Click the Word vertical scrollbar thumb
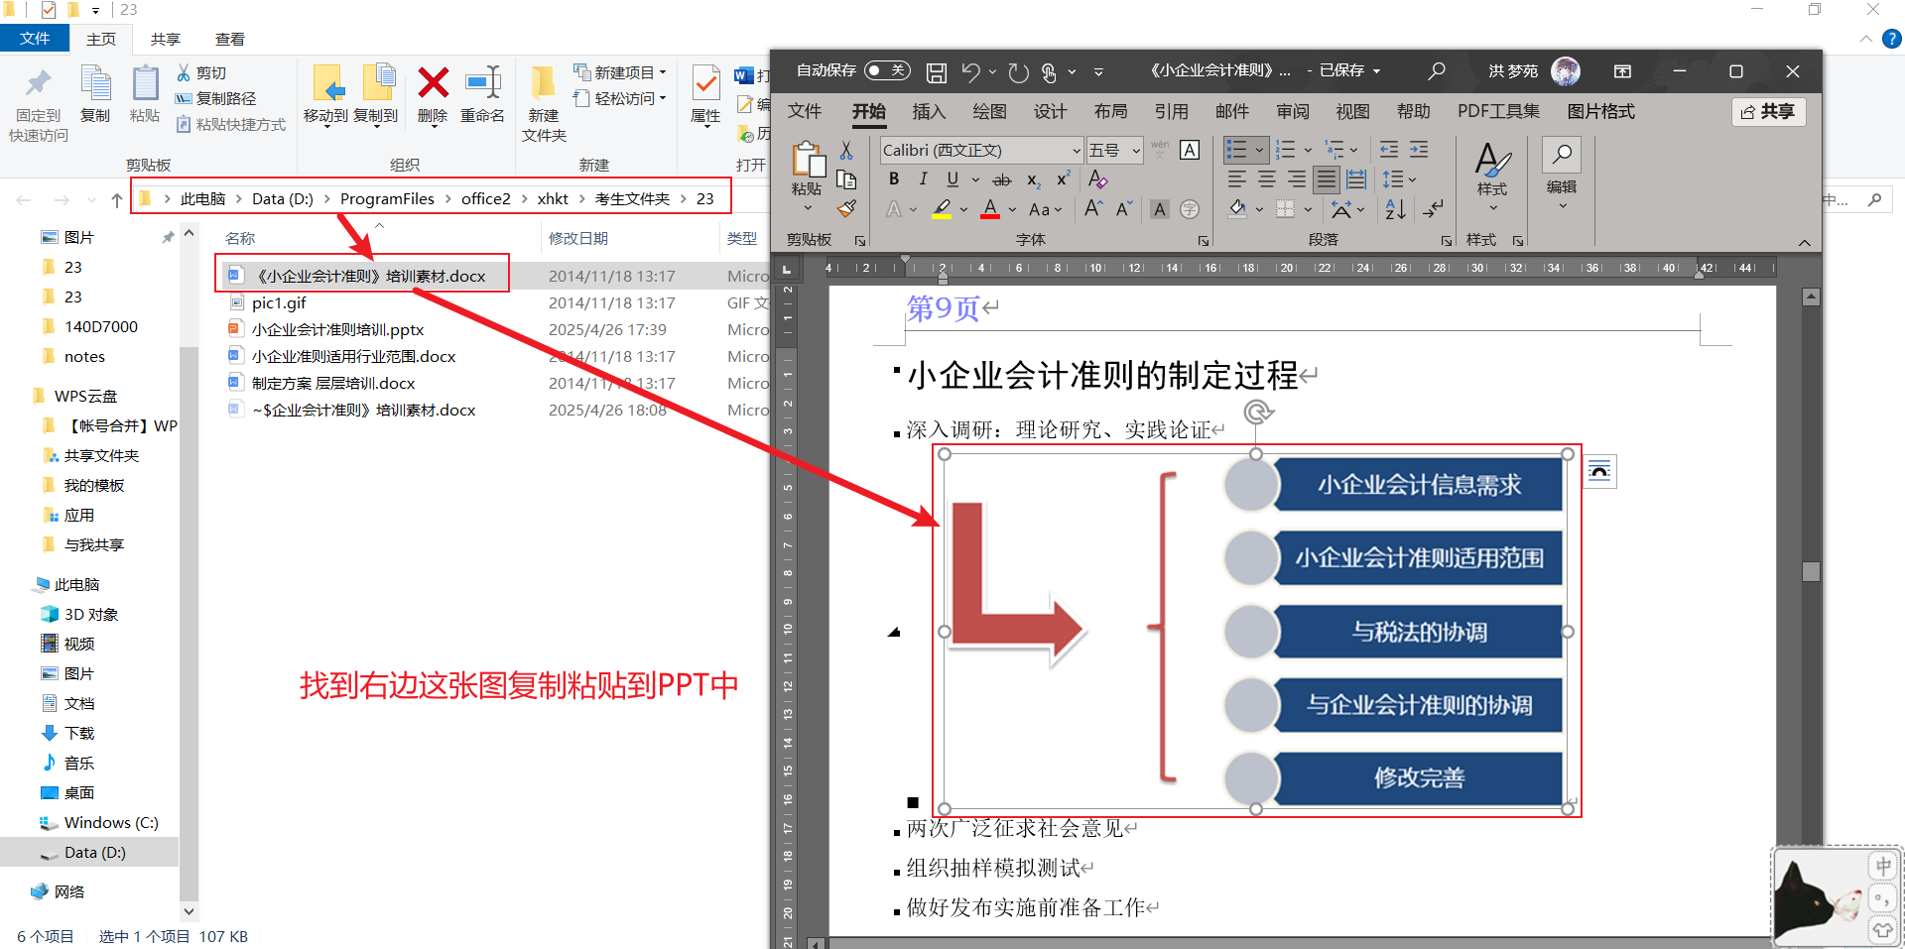This screenshot has width=1905, height=949. (1811, 571)
